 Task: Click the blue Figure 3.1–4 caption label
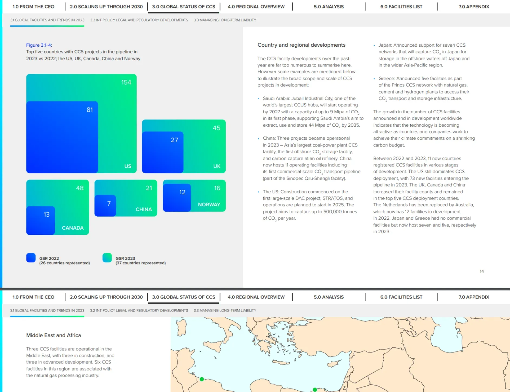(x=39, y=45)
